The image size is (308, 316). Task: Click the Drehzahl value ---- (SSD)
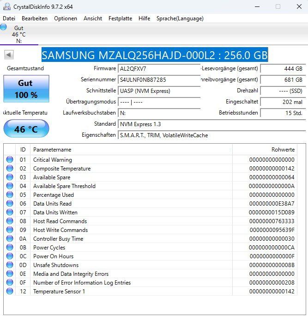(283, 91)
